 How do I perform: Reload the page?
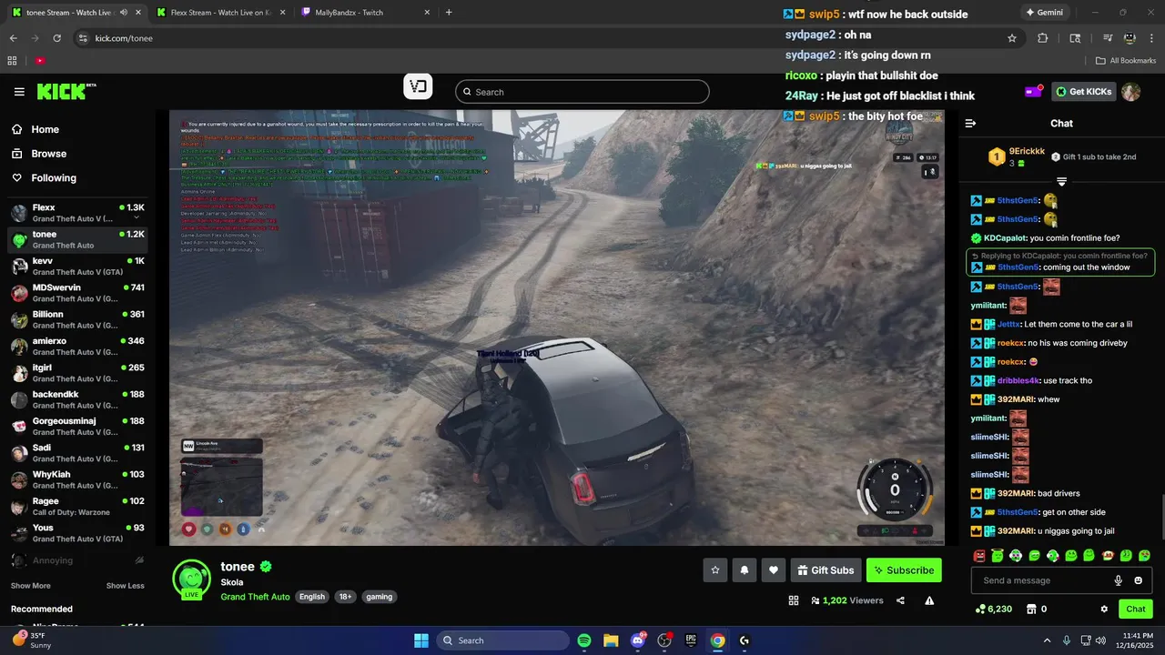[x=57, y=38]
